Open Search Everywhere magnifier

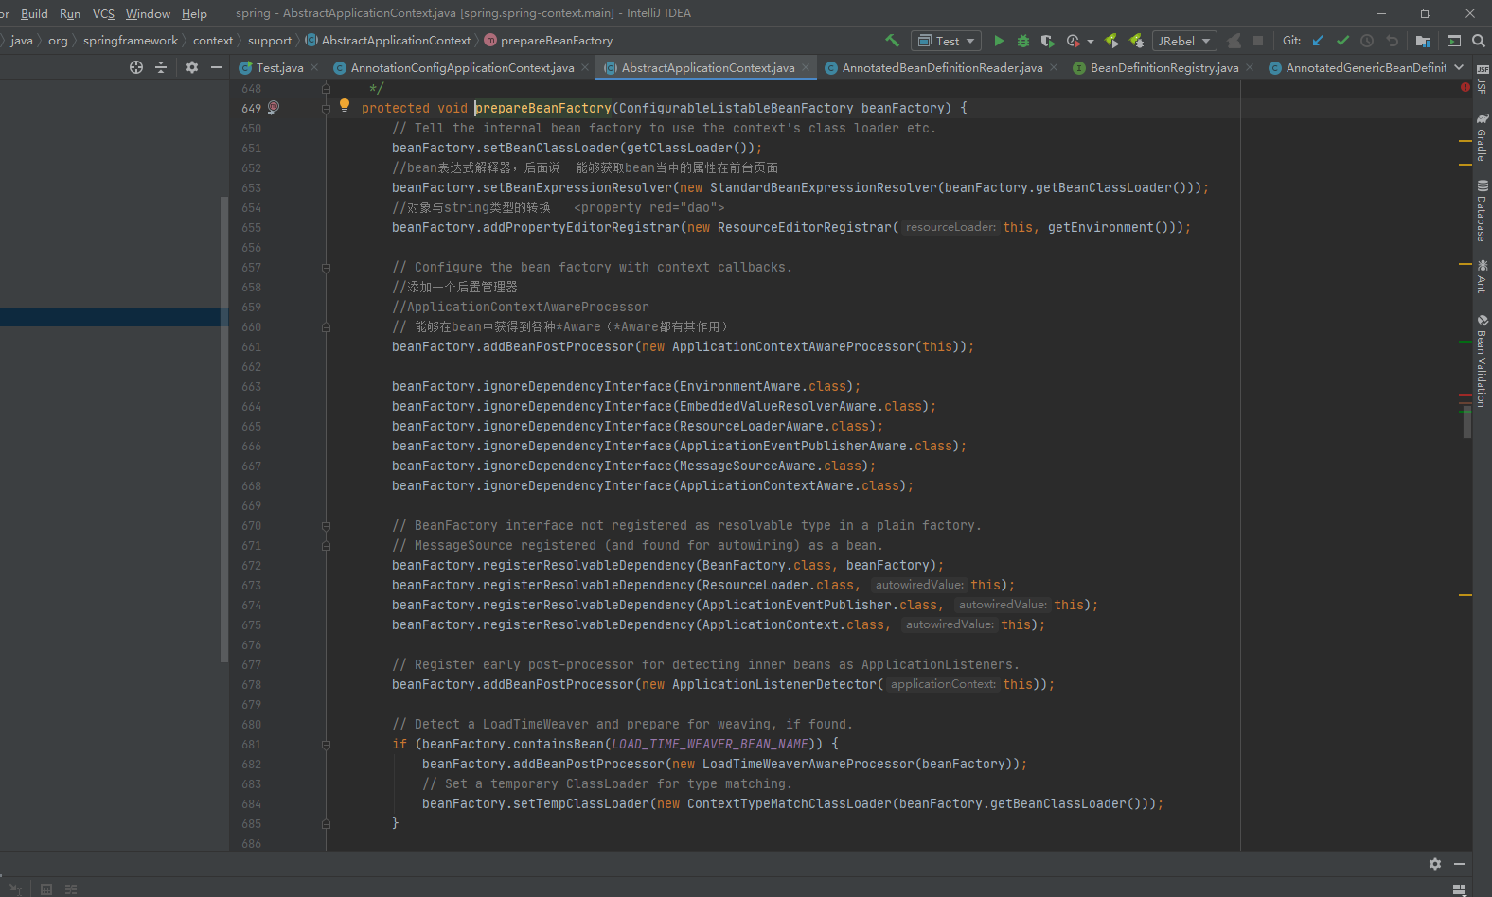click(x=1479, y=41)
